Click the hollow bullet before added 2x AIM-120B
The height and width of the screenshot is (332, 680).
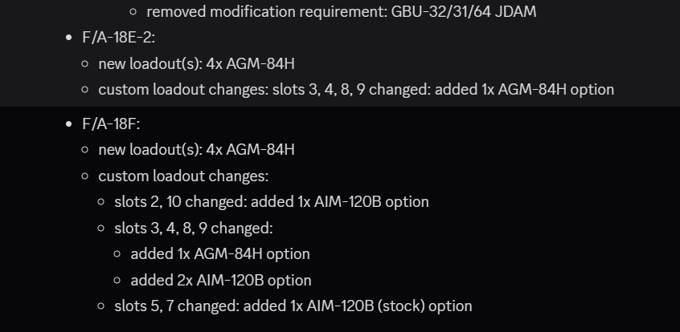click(117, 280)
